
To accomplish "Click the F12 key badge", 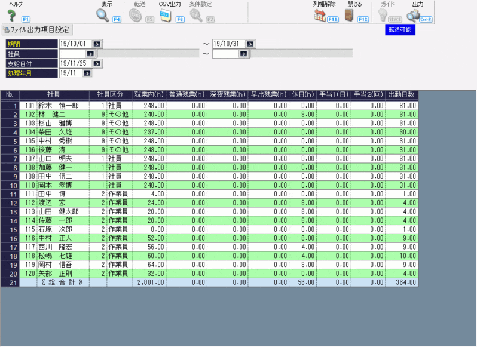I will point(363,20).
